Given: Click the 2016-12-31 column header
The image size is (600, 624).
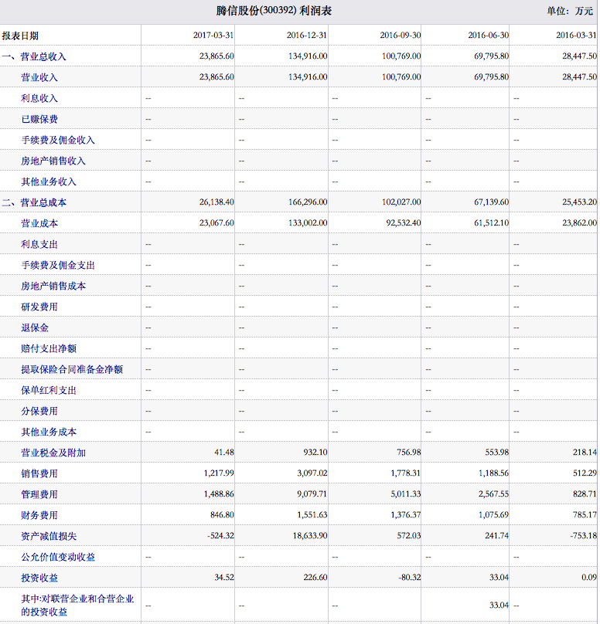Looking at the screenshot, I should click(307, 35).
